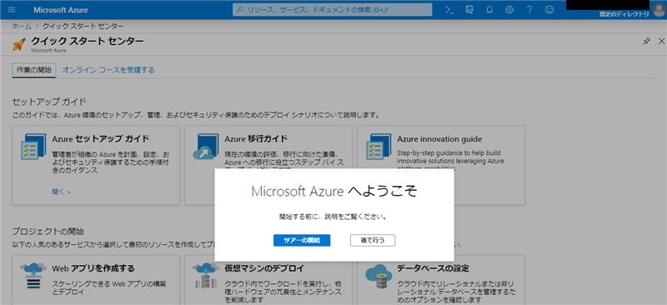The width and height of the screenshot is (667, 305).
Task: Click Web アプリを作成する icon
Action: click(33, 276)
